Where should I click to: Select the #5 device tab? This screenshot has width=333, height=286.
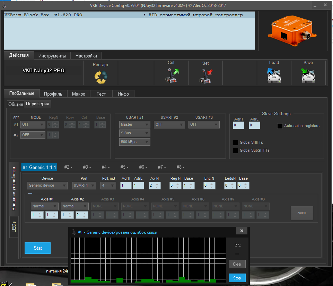pyautogui.click(x=124, y=167)
